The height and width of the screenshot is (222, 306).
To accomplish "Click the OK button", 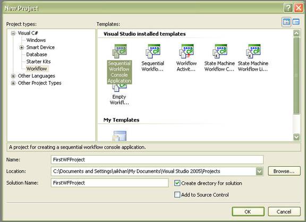I will point(248,212).
